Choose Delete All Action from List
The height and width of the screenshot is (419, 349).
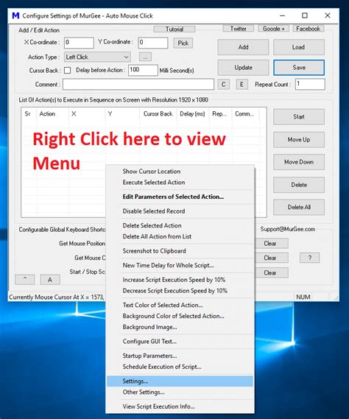click(180, 236)
